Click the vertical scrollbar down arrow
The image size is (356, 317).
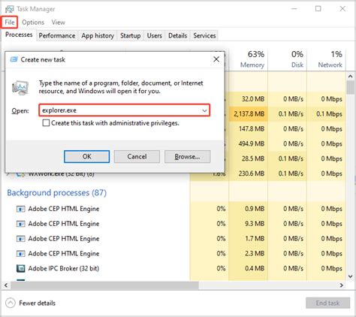351,276
